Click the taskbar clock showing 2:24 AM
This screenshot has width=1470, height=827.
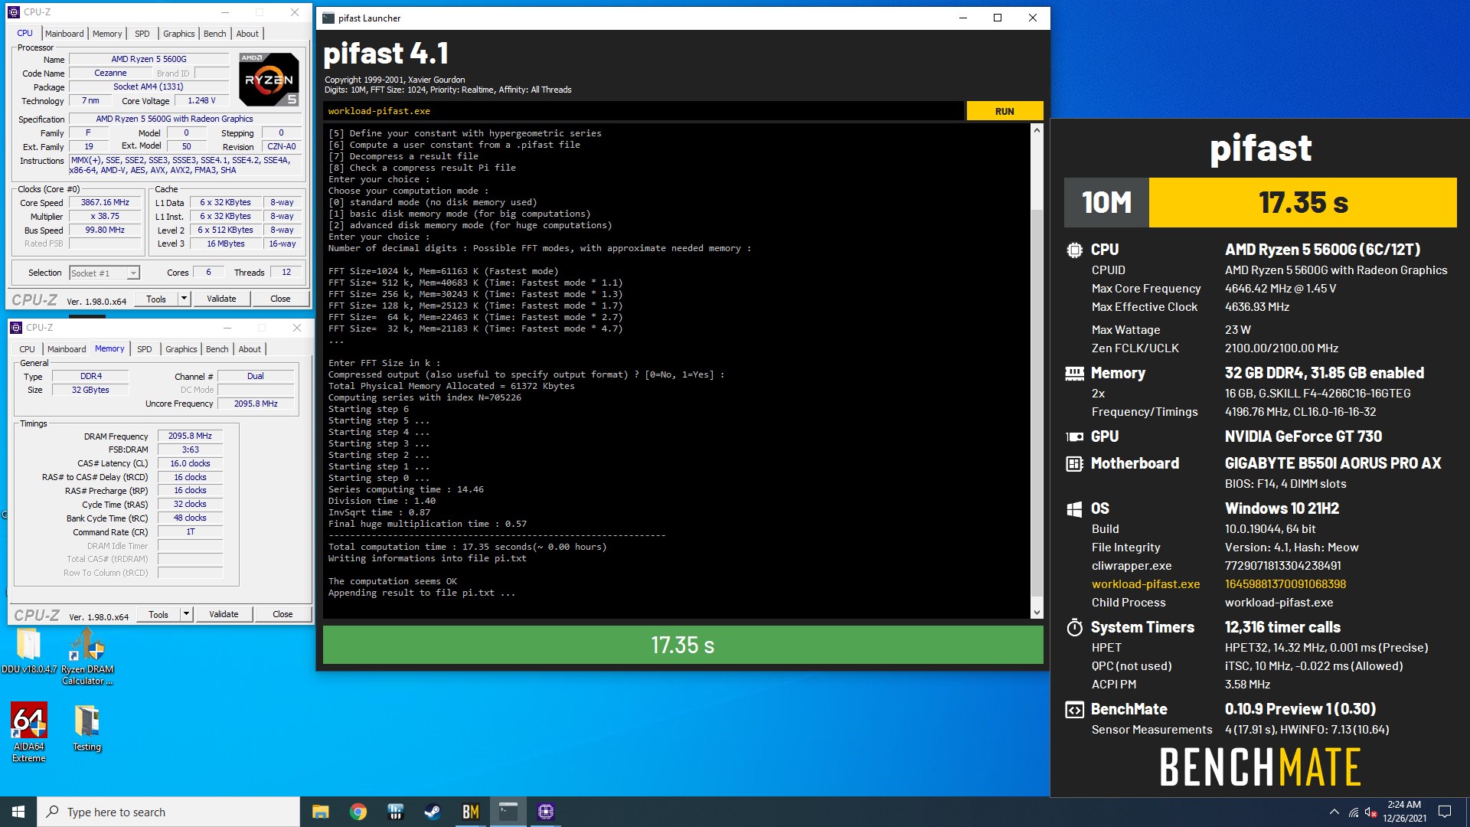pyautogui.click(x=1404, y=812)
